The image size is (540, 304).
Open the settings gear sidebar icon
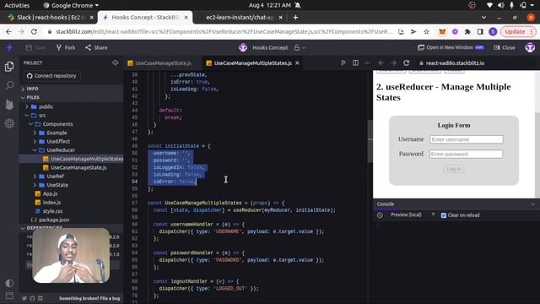click(x=9, y=123)
